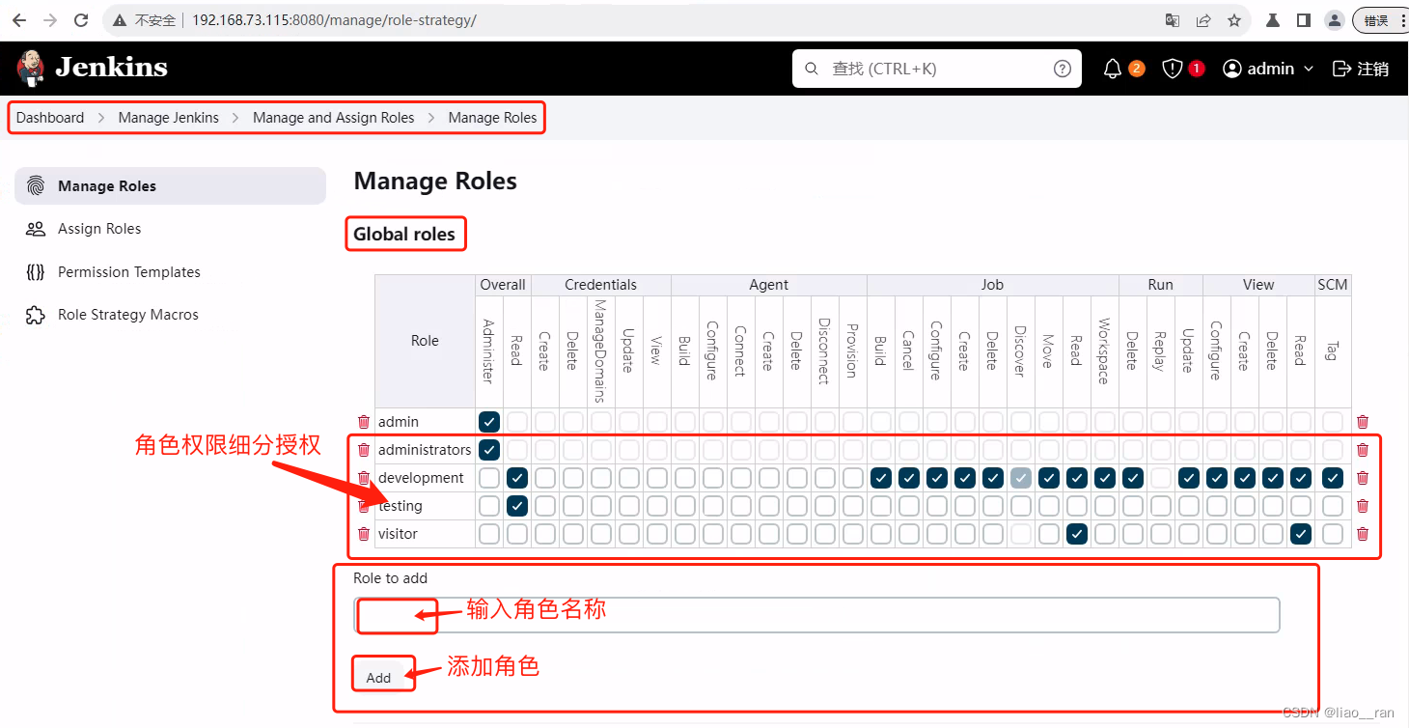Uncheck Overall Read for development role
The image size is (1409, 728).
[x=517, y=478]
